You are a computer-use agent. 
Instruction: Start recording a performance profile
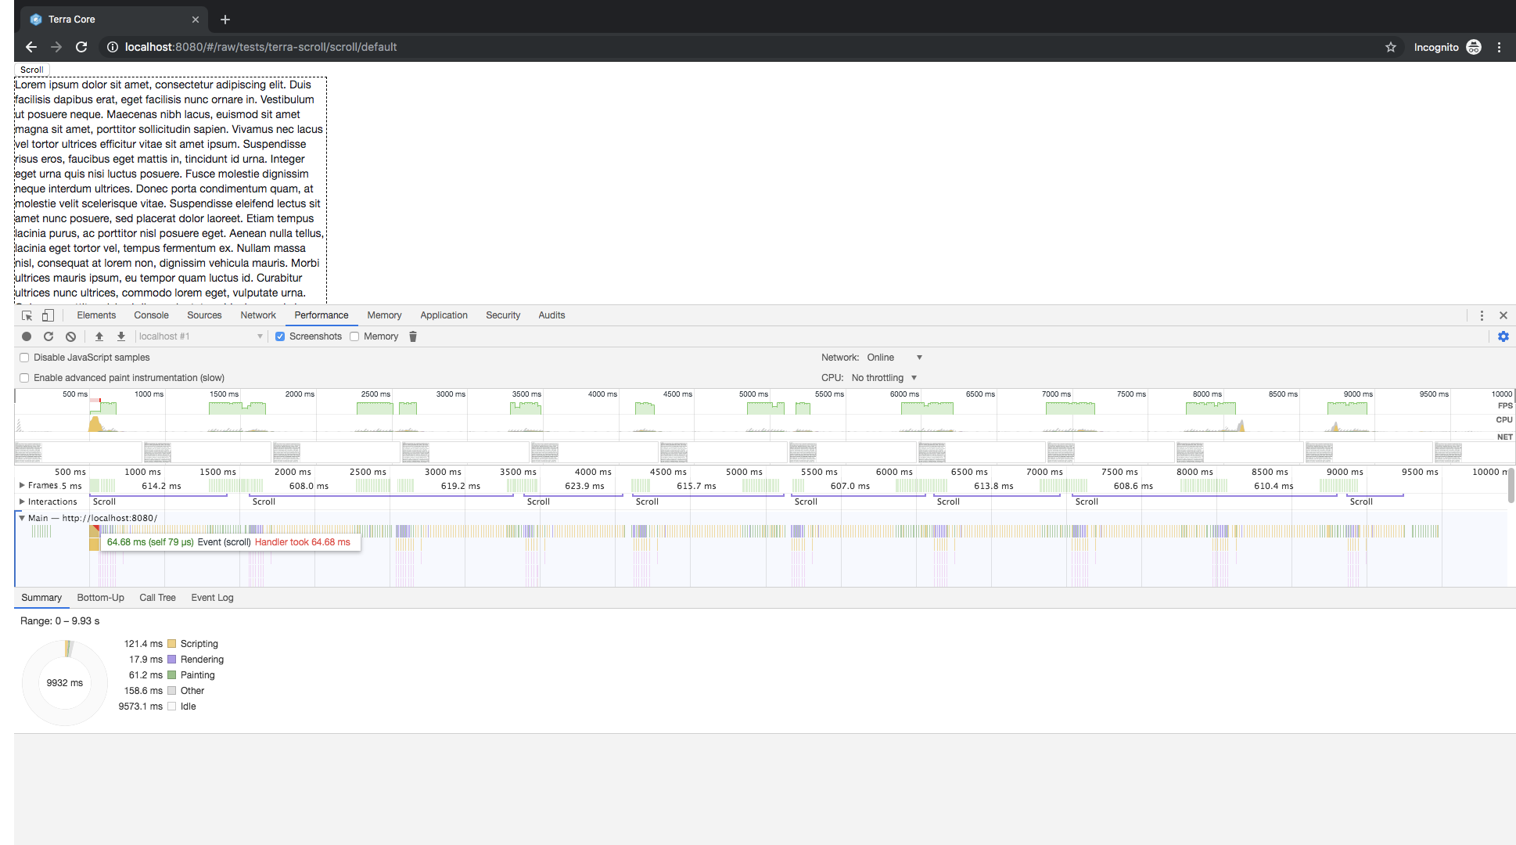coord(27,336)
